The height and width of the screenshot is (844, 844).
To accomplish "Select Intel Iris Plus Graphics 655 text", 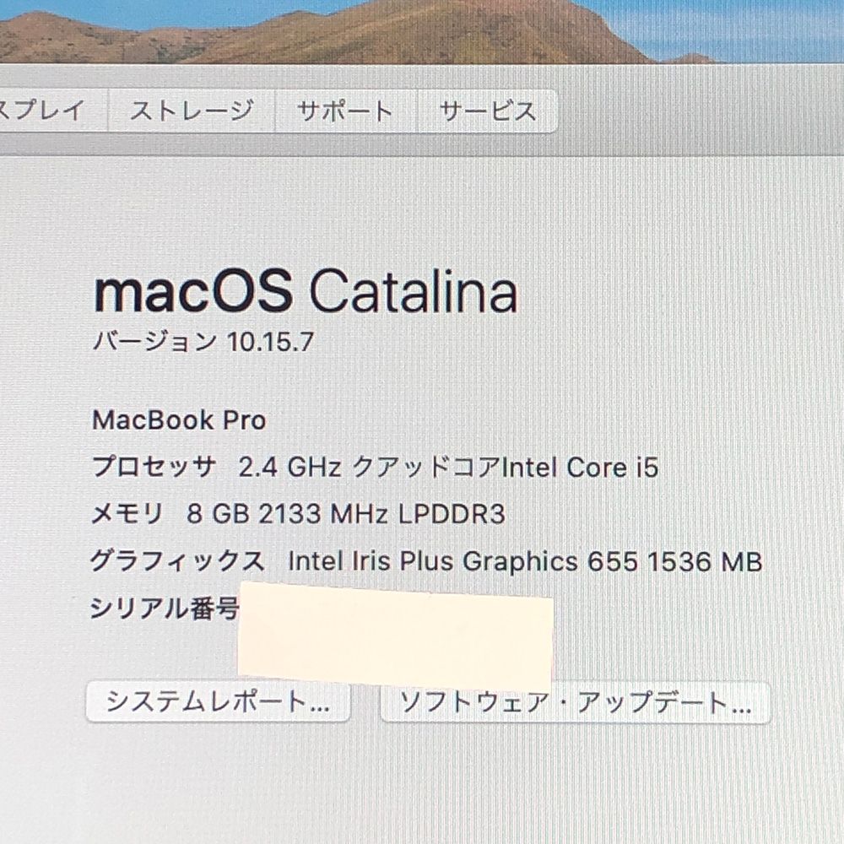I will [x=463, y=561].
